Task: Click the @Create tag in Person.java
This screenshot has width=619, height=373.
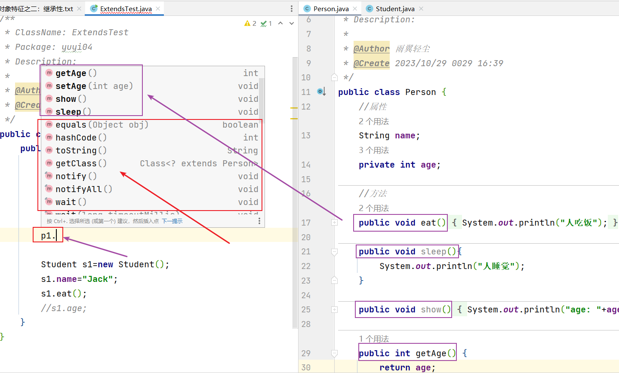Action: tap(372, 63)
